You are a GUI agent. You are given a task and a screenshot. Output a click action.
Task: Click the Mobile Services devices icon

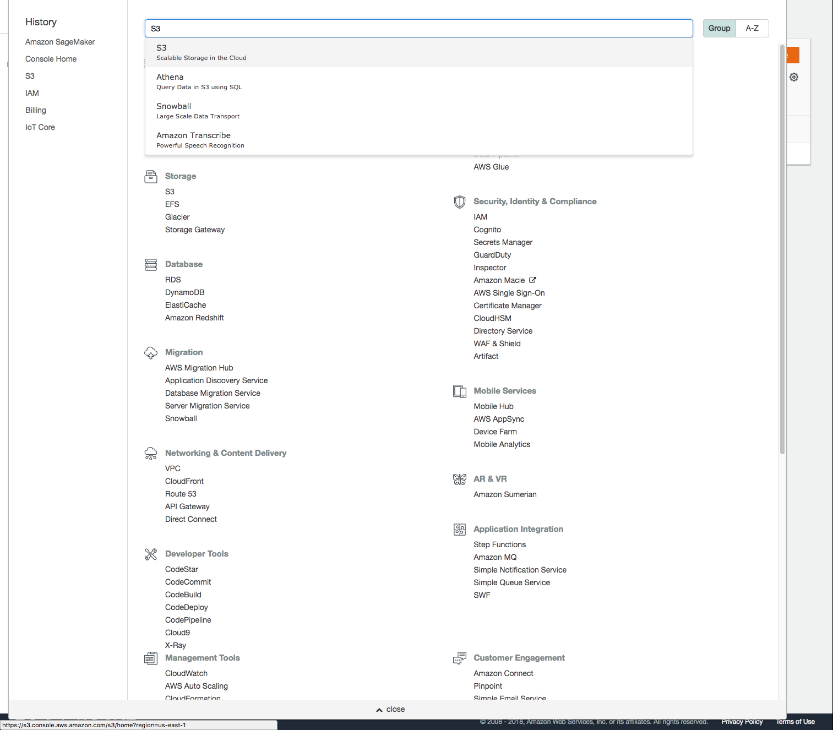click(x=460, y=391)
